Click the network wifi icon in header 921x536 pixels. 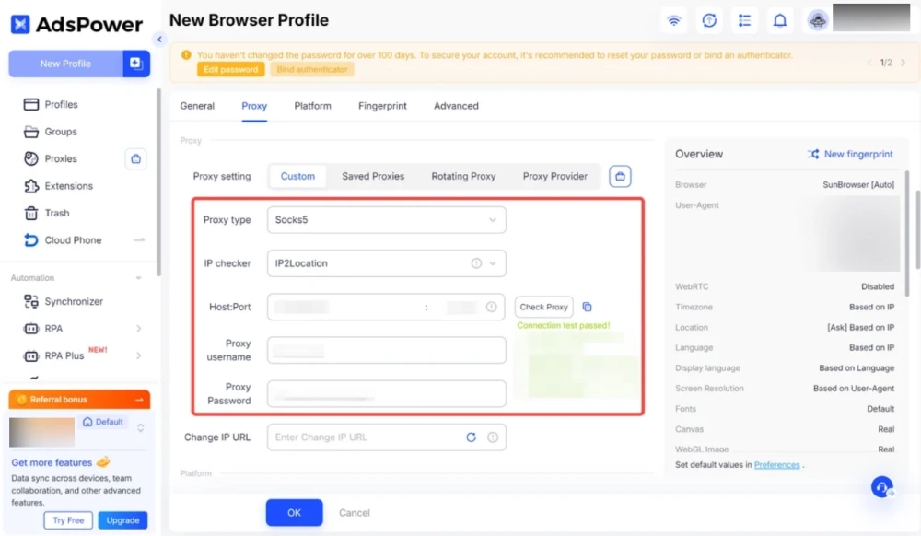674,20
